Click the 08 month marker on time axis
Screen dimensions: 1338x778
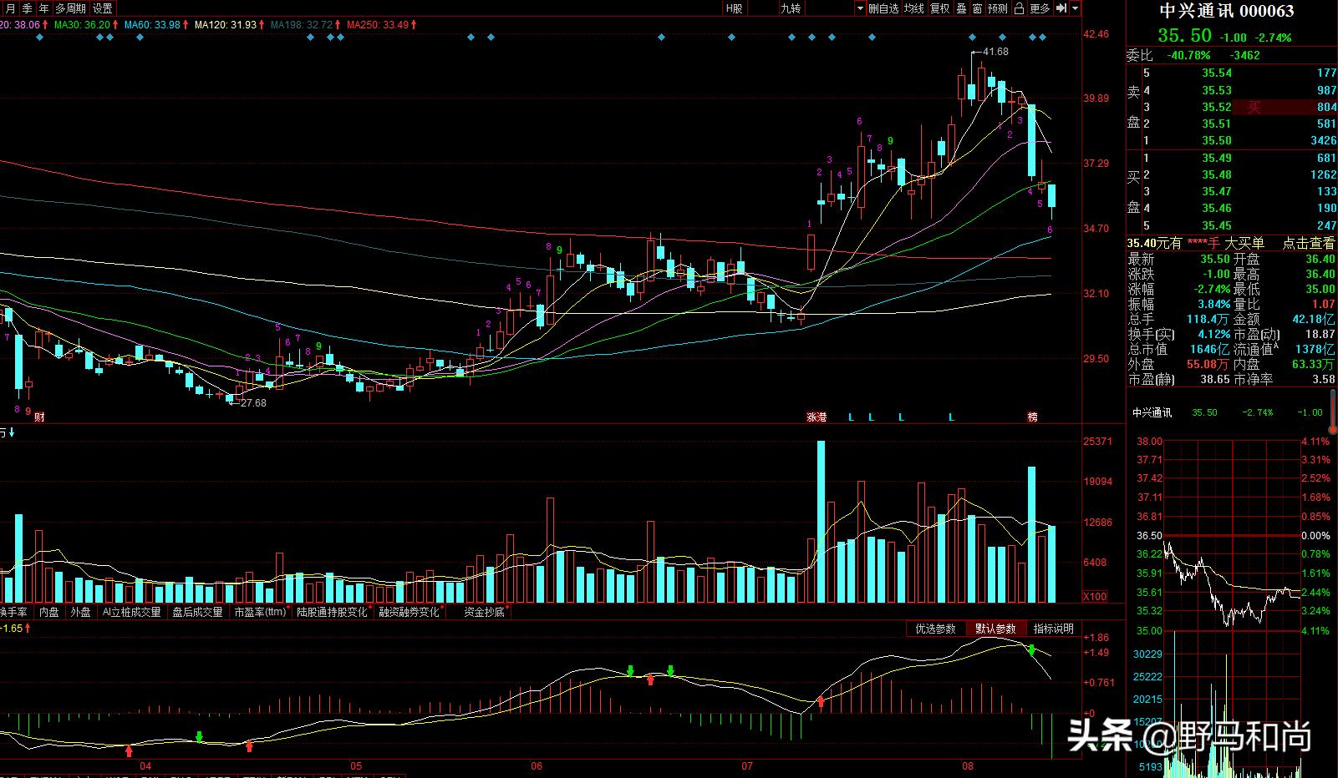(x=968, y=766)
